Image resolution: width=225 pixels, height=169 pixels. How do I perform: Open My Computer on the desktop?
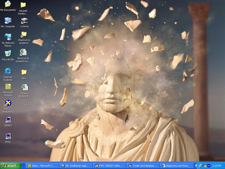pos(8,21)
